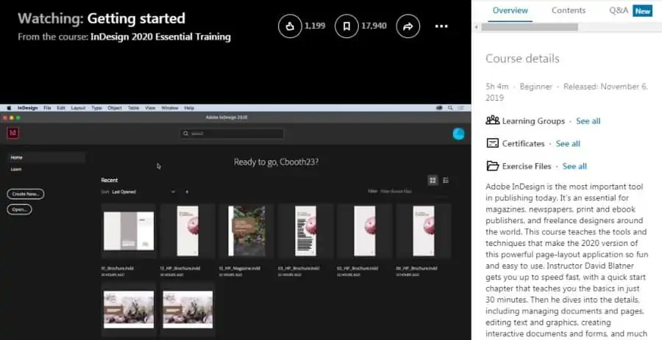Click the InDesign search input field
The width and height of the screenshot is (662, 340).
tap(232, 134)
